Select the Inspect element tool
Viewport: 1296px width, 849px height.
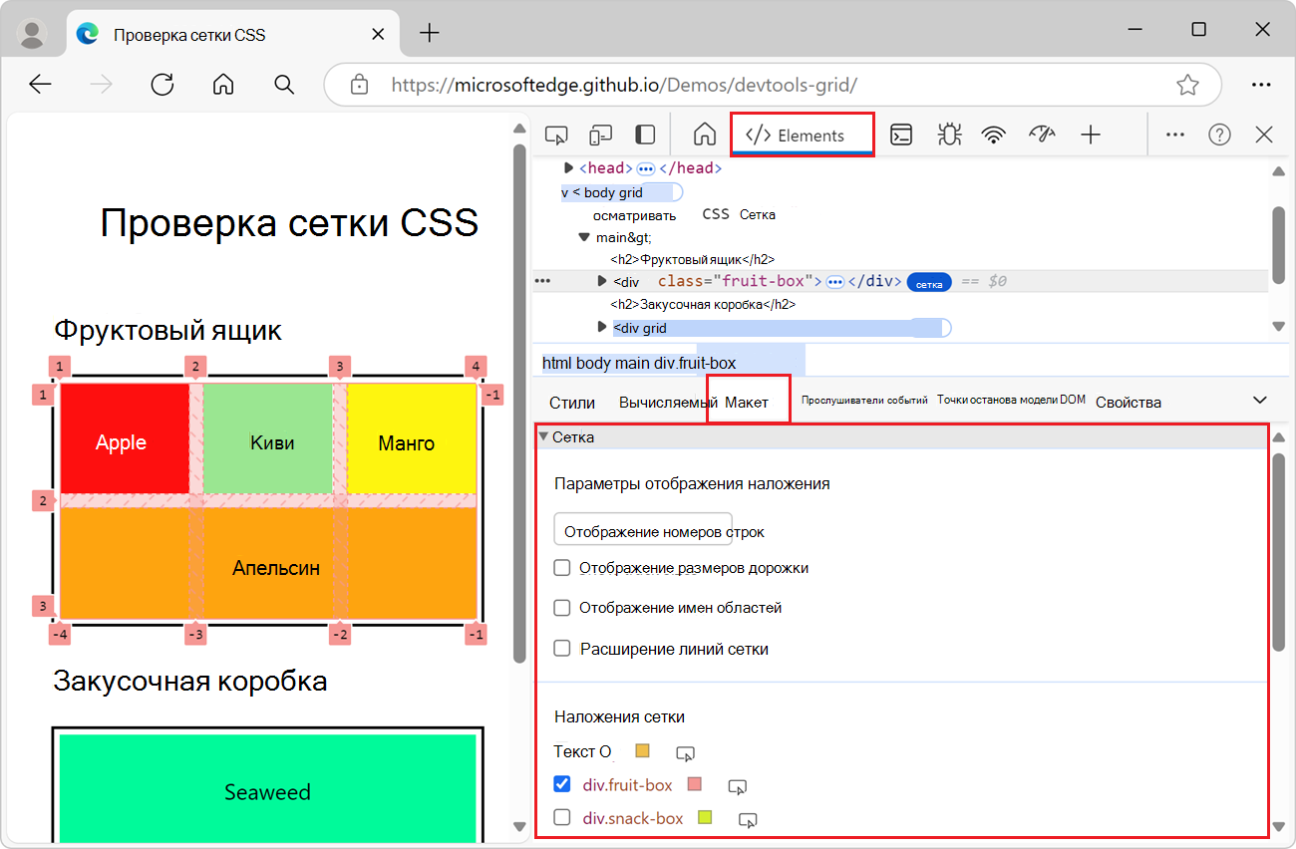pos(556,134)
